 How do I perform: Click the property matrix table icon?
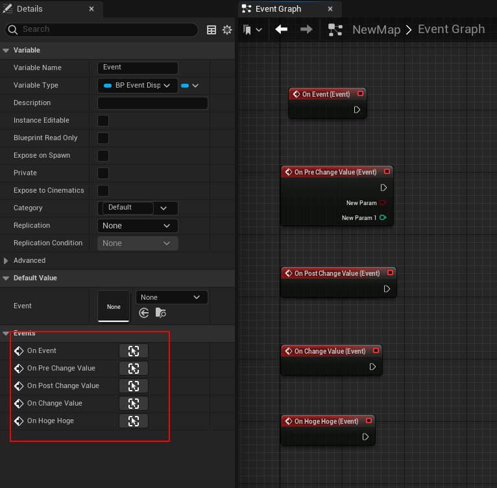[212, 30]
